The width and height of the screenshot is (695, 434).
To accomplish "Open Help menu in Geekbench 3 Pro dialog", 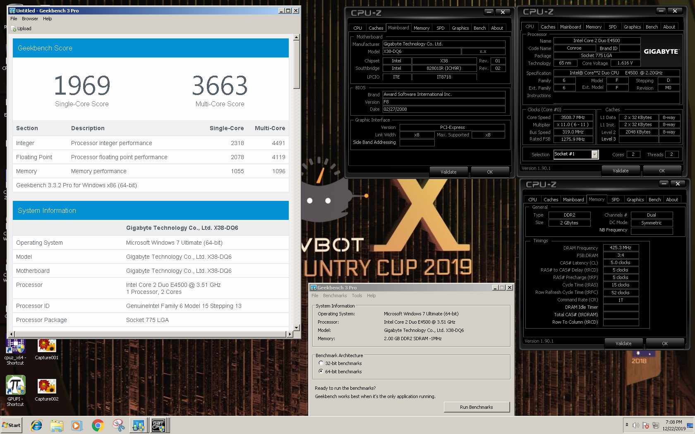I will pos(371,296).
